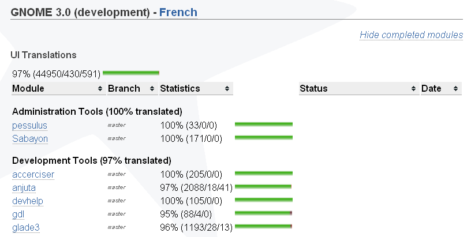Screen dimensions: 471x237
Task: Click the Sabayon progress bar
Action: 264,138
